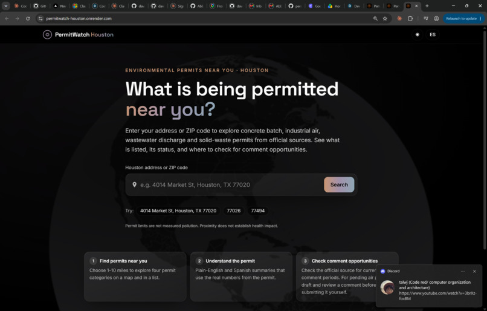This screenshot has height=311, width=487.
Task: Switch to the 'Git' GitHub tab
Action: tap(40, 6)
